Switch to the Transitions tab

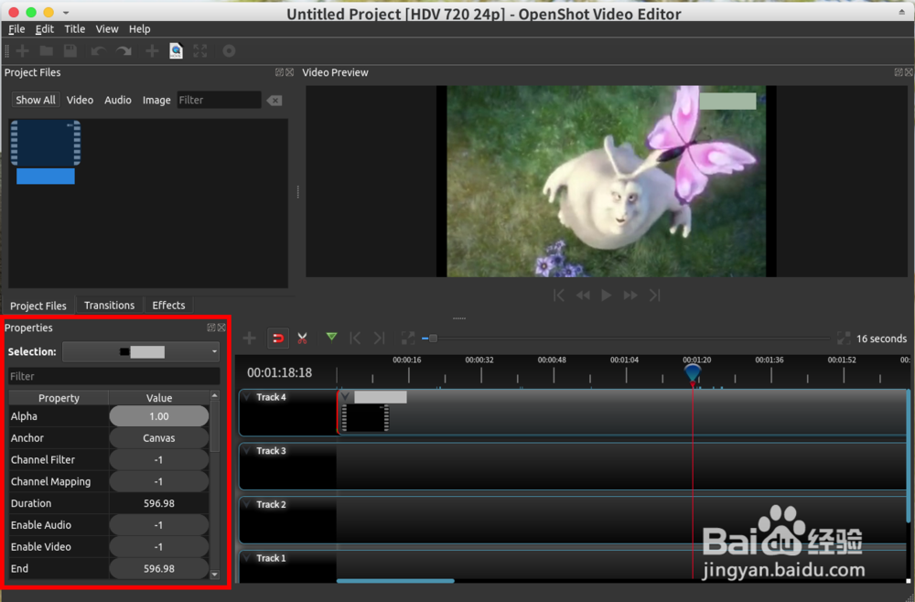(109, 305)
